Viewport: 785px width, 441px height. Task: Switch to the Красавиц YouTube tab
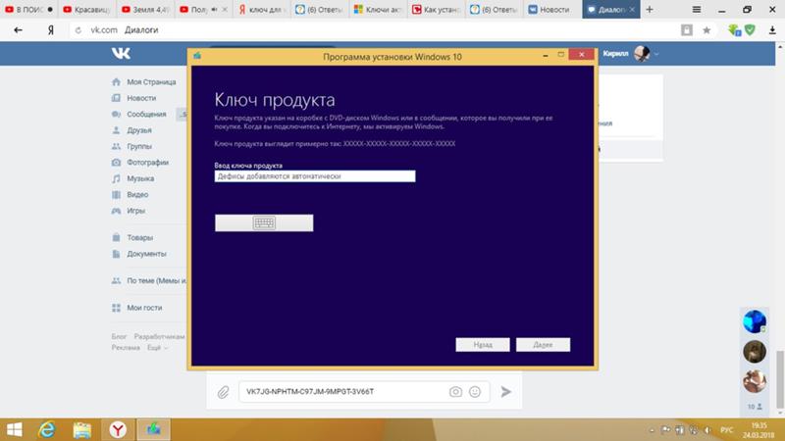(86, 10)
